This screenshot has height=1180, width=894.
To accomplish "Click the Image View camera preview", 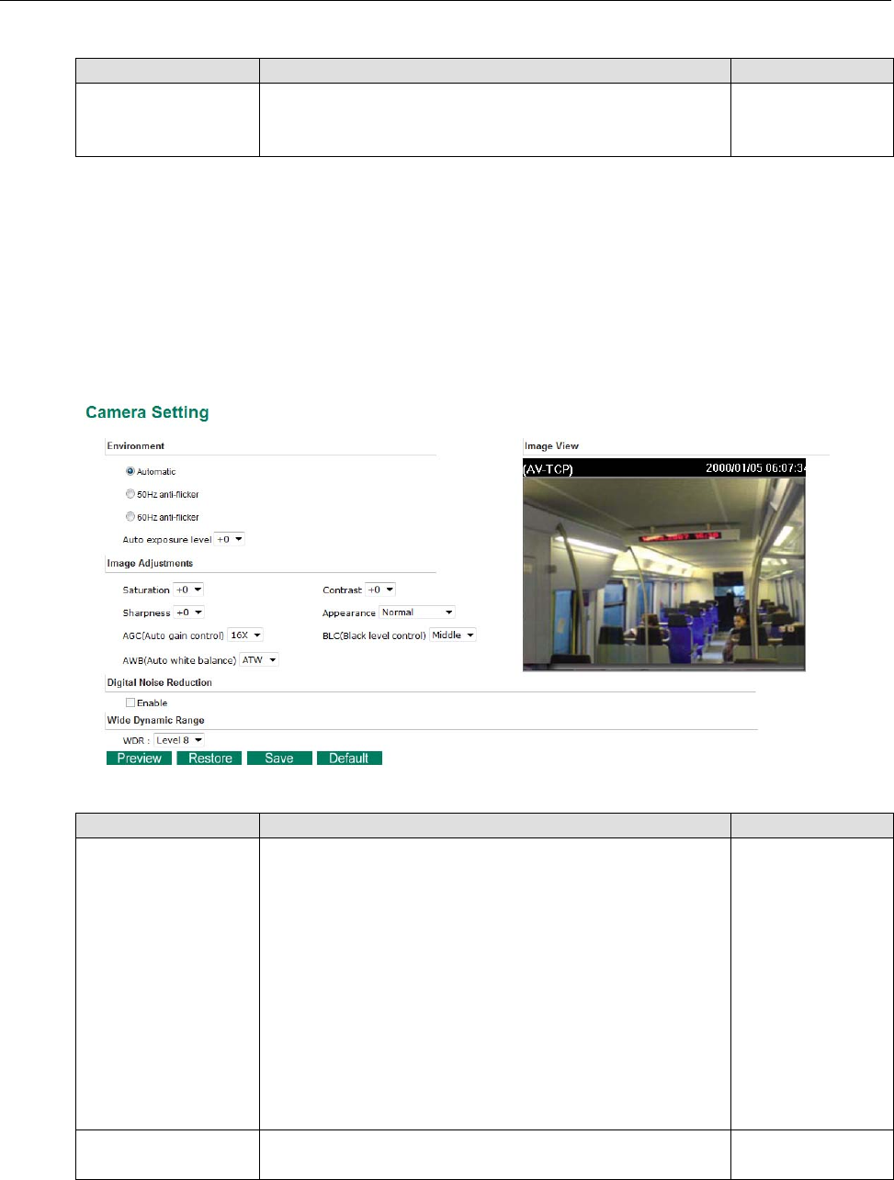I will point(663,565).
